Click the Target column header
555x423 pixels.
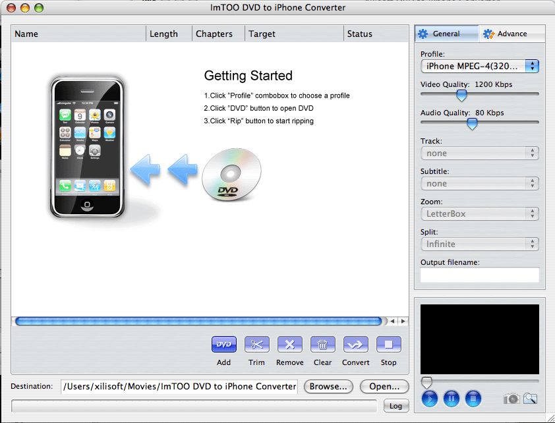click(294, 34)
